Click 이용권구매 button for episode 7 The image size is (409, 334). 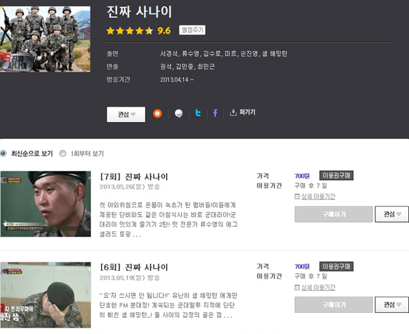click(336, 175)
